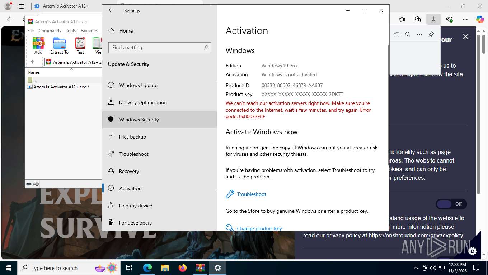Click the network icon in system tray

[x=441, y=268]
